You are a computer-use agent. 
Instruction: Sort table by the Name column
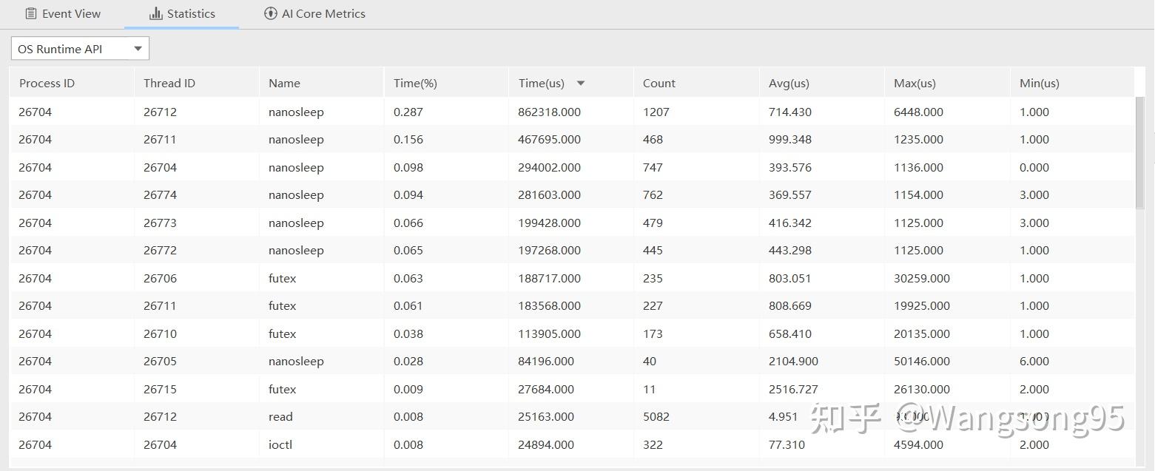[285, 83]
